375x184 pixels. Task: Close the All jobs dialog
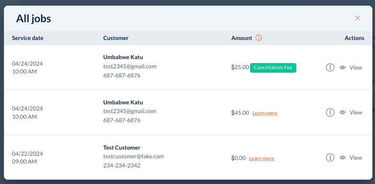358,18
